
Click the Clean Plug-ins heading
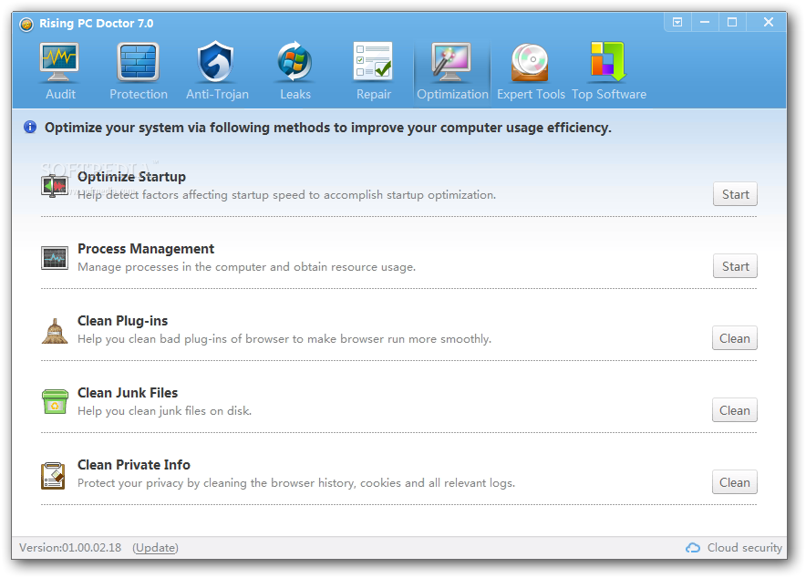(122, 321)
